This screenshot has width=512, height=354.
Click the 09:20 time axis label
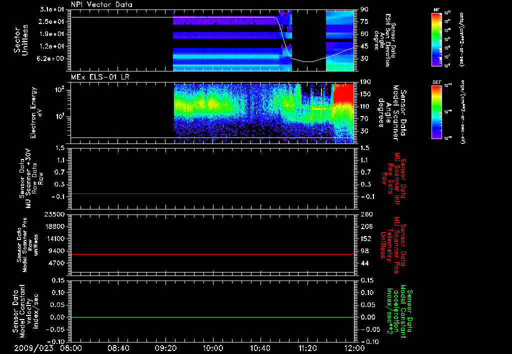click(165, 348)
